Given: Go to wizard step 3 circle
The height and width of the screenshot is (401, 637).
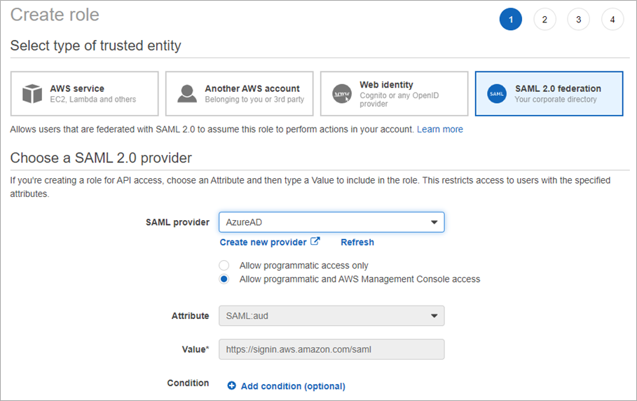Looking at the screenshot, I should 579,19.
